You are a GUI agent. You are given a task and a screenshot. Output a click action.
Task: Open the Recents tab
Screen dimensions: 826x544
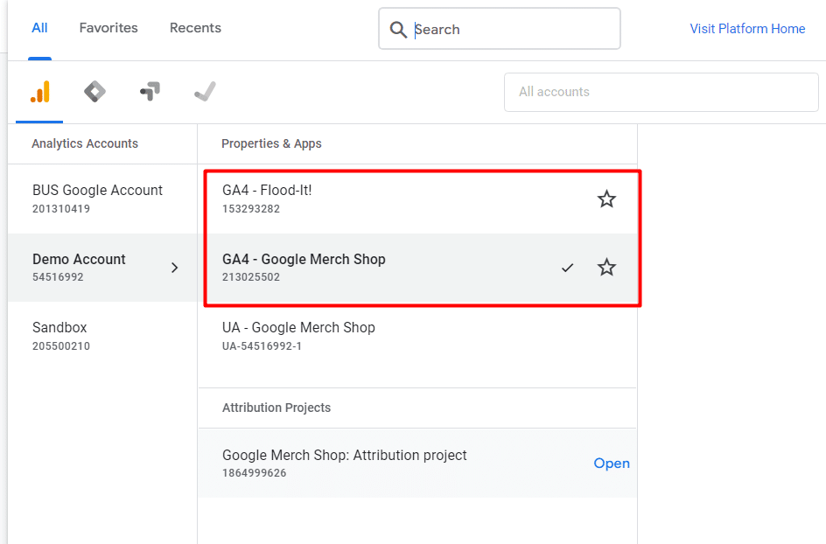(x=195, y=27)
